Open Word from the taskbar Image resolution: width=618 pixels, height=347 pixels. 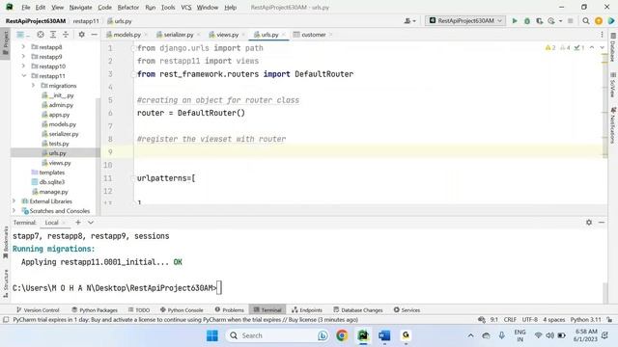tap(384, 335)
